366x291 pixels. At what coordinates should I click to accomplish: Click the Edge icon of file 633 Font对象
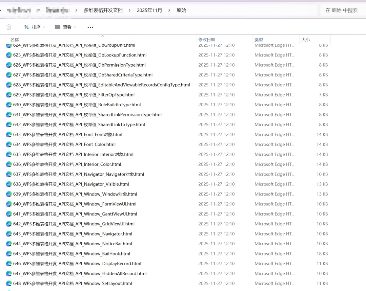click(9, 134)
